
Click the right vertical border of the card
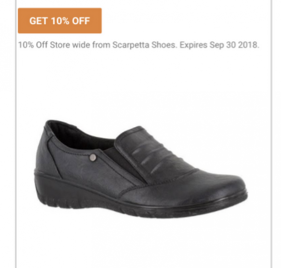pyautogui.click(x=272, y=134)
